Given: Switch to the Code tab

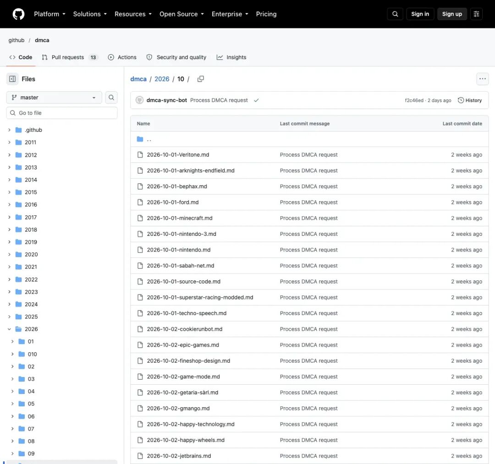Looking at the screenshot, I should click(21, 57).
